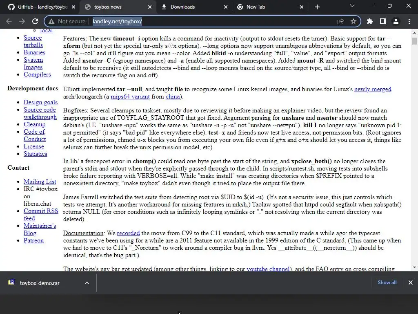This screenshot has width=418, height=314.
Task: Open the Binaries link
Action: [34, 52]
